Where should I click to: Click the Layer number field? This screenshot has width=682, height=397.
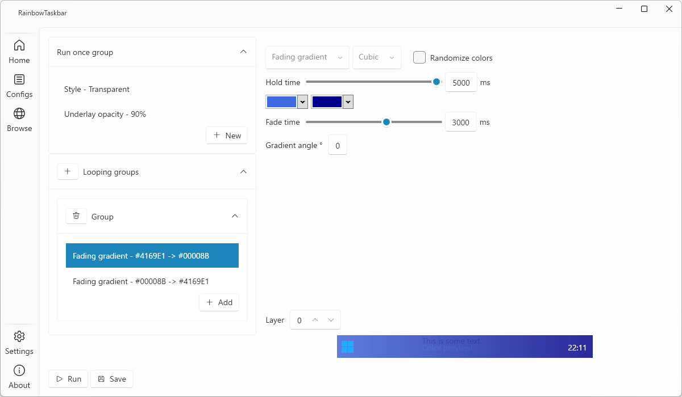click(300, 320)
